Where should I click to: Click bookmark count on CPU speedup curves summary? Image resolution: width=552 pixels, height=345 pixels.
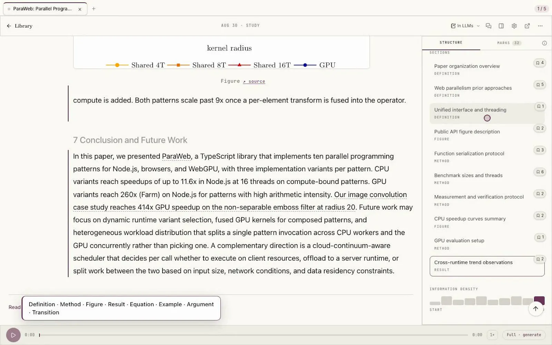pos(540,216)
